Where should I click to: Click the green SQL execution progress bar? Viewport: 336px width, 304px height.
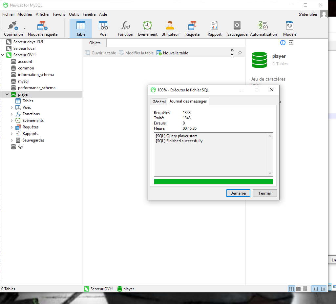pyautogui.click(x=213, y=181)
